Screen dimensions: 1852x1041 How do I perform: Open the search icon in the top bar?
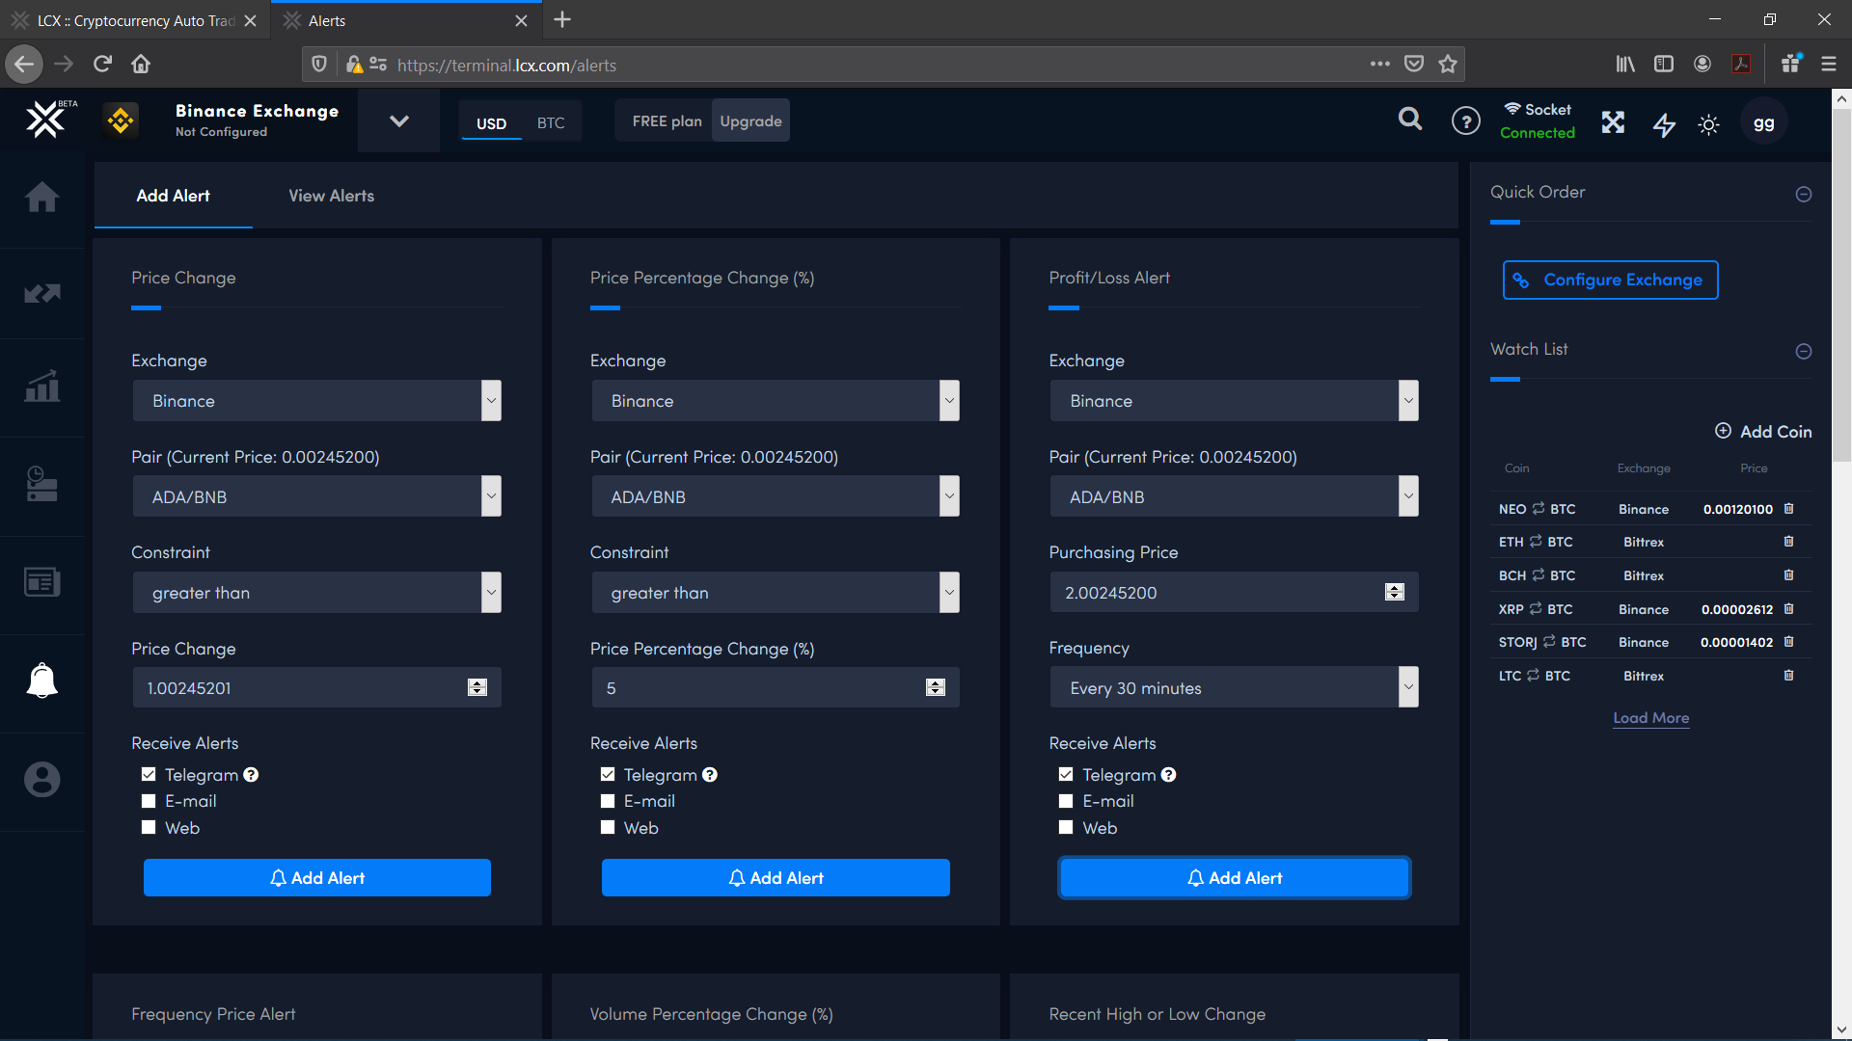pos(1409,120)
